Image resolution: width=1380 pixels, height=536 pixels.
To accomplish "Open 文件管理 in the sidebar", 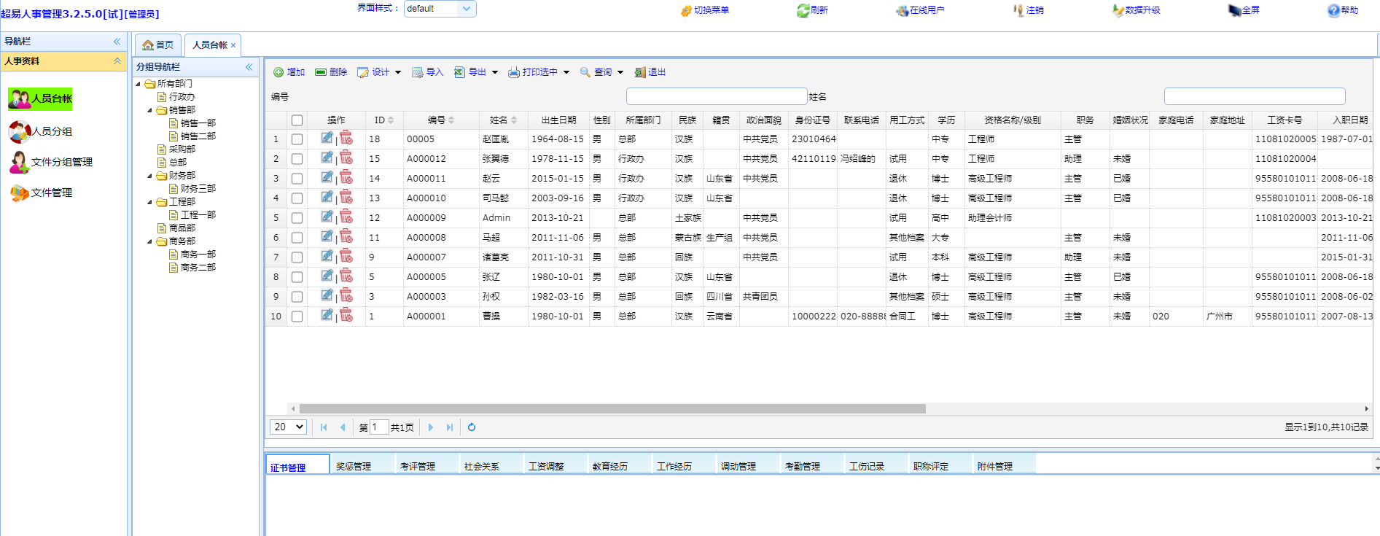I will point(40,193).
